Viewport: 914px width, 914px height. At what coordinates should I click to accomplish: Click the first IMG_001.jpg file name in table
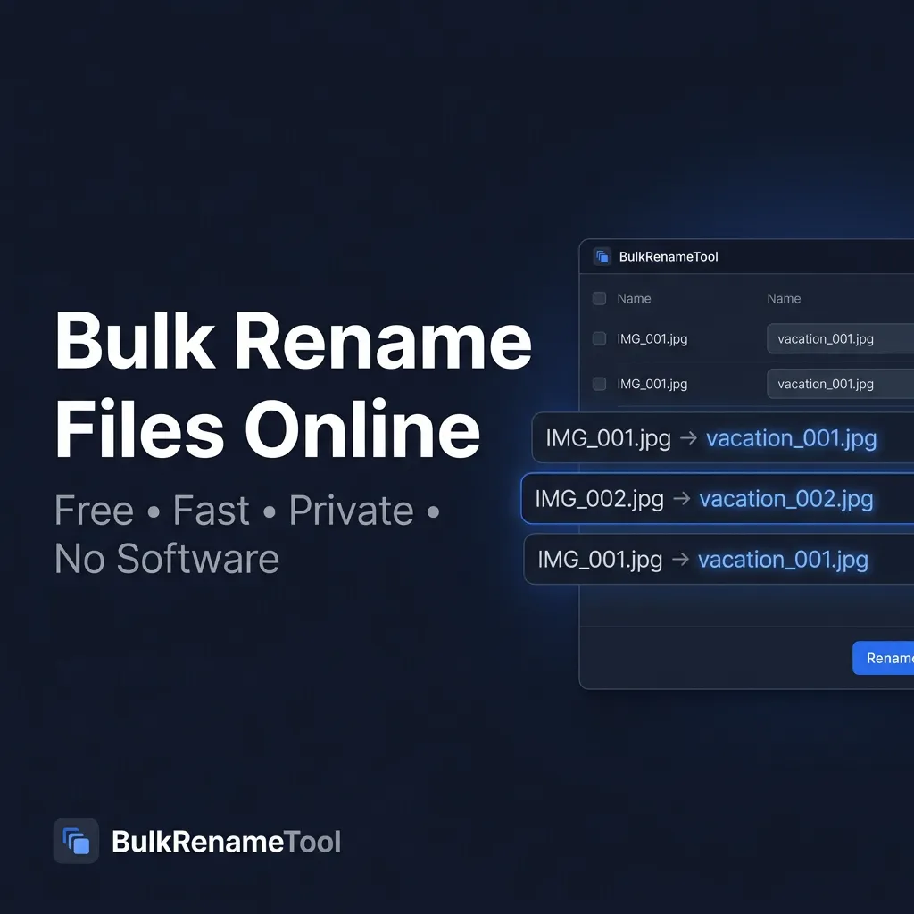(x=652, y=338)
